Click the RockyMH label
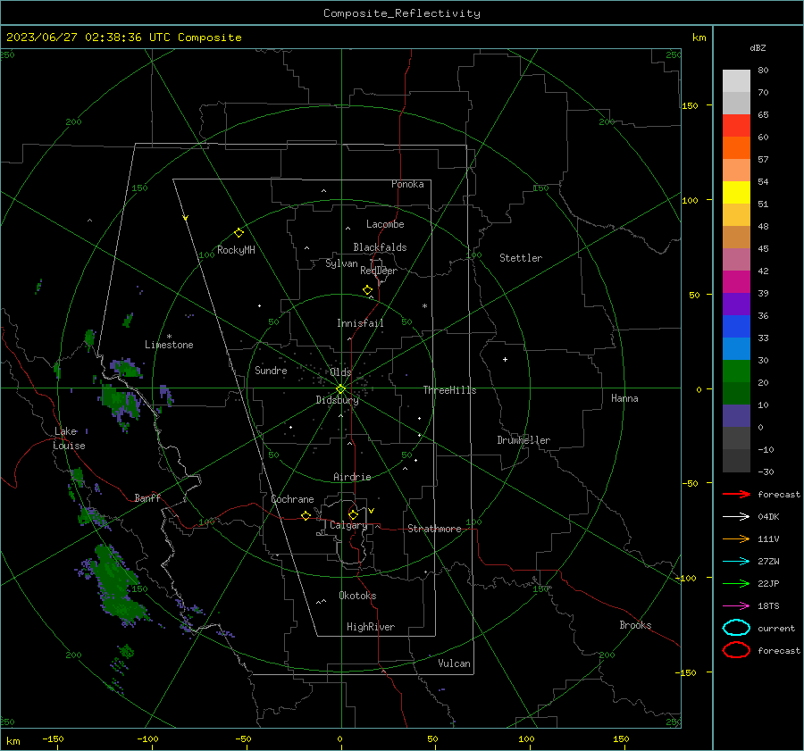Image resolution: width=804 pixels, height=751 pixels. click(x=236, y=250)
